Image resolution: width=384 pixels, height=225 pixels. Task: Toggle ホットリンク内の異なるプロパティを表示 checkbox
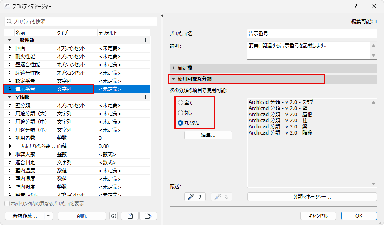pos(7,204)
